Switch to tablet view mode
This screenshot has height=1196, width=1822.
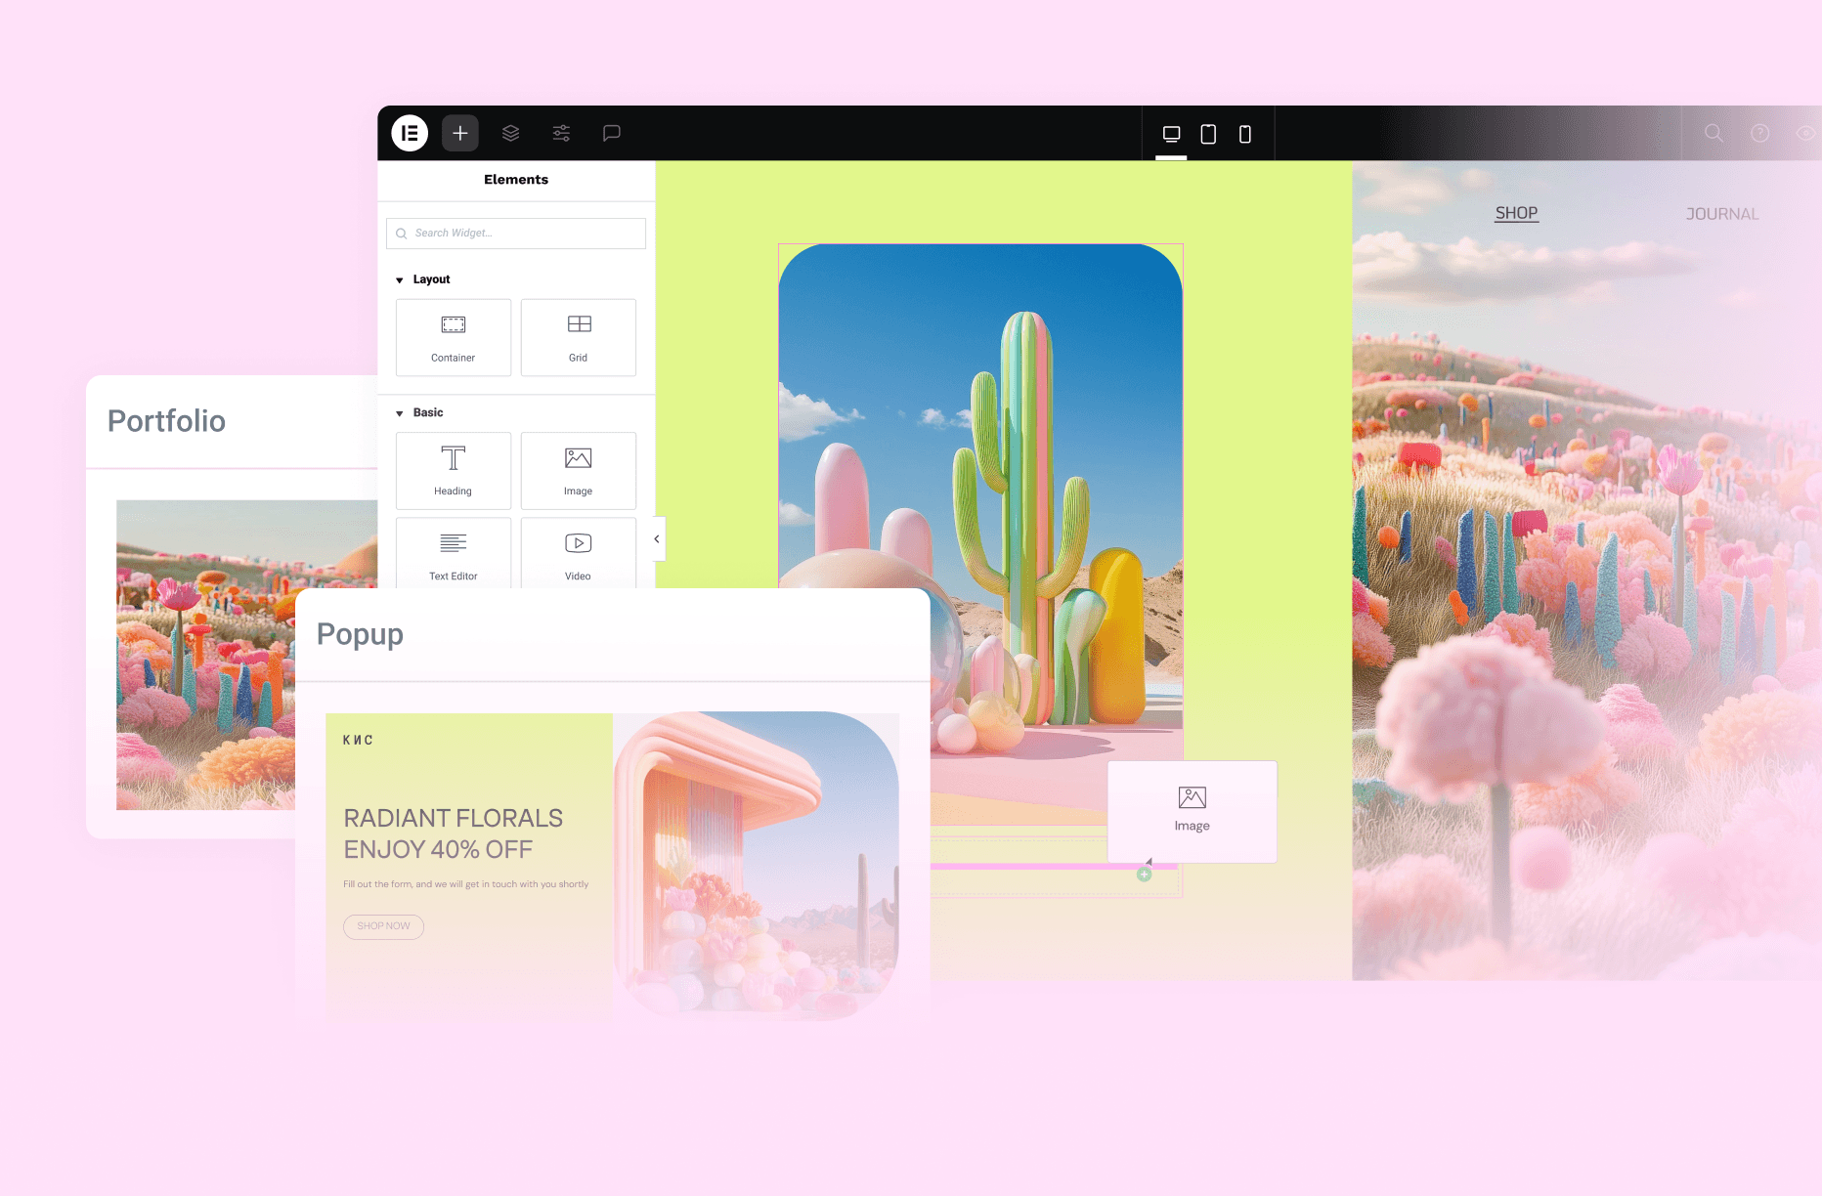point(1208,134)
